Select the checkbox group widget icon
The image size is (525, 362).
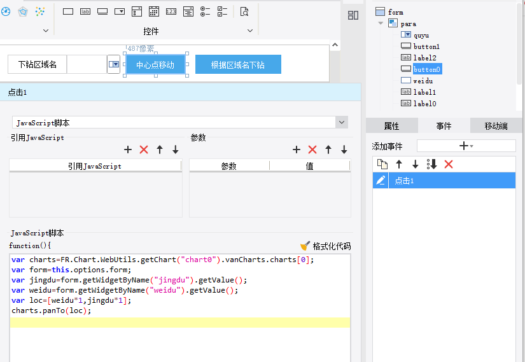pyautogui.click(x=222, y=11)
